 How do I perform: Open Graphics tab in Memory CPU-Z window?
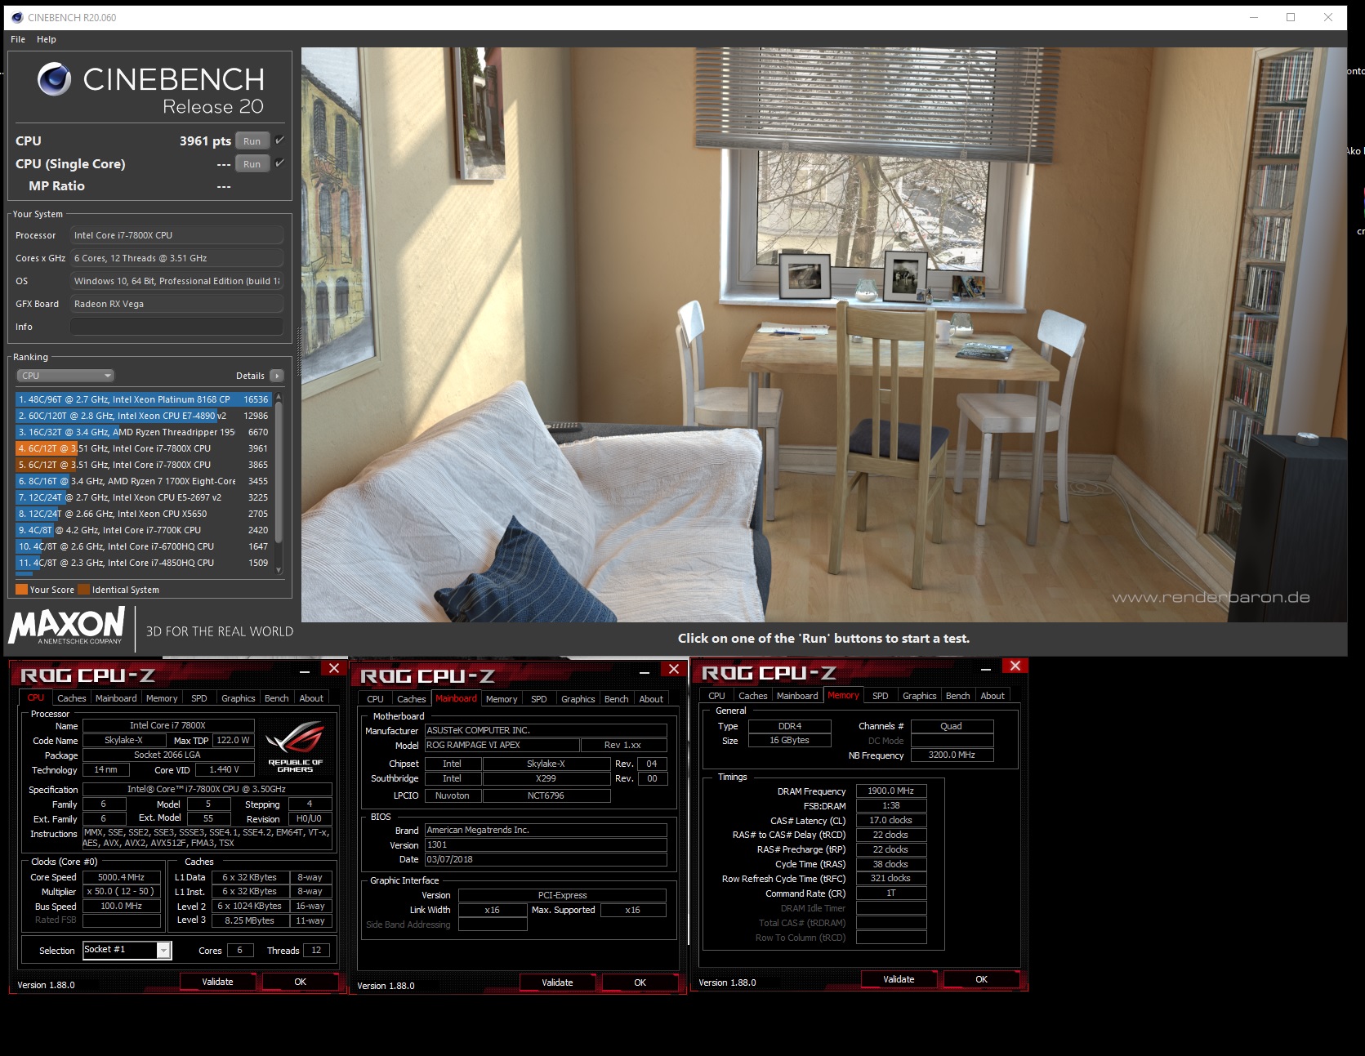pos(920,696)
